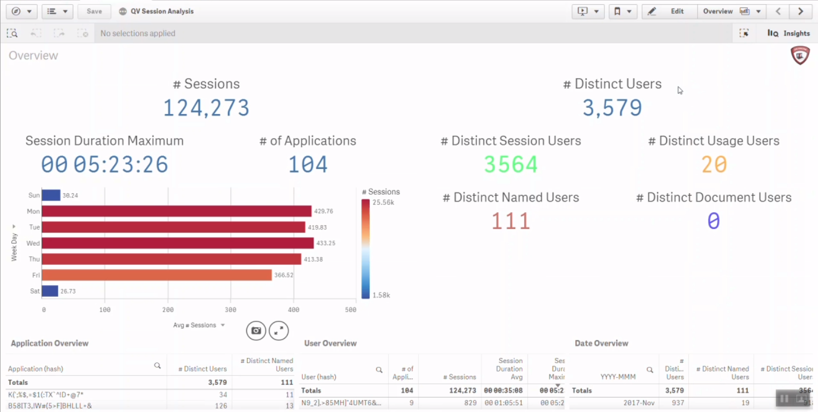Open the storytelling play icon
This screenshot has height=412, width=818.
(x=583, y=11)
